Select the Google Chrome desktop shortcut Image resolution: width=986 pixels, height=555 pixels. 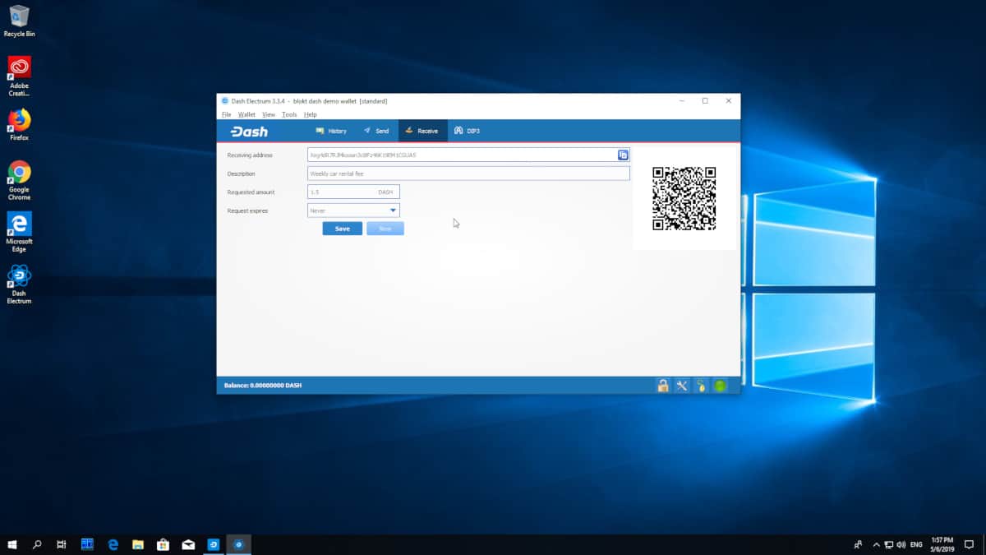(19, 181)
